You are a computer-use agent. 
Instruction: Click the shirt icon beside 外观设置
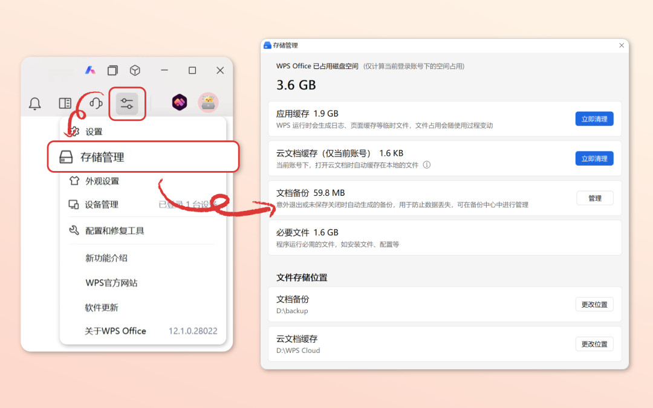74,181
